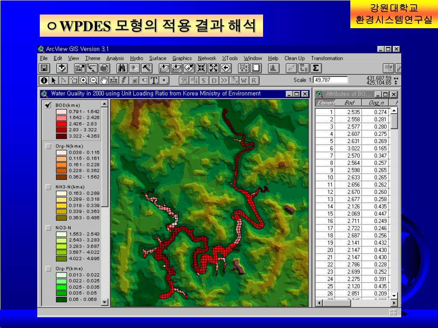Click Zoom to Active Themes icon
The height and width of the screenshot is (328, 438).
tap(177, 68)
